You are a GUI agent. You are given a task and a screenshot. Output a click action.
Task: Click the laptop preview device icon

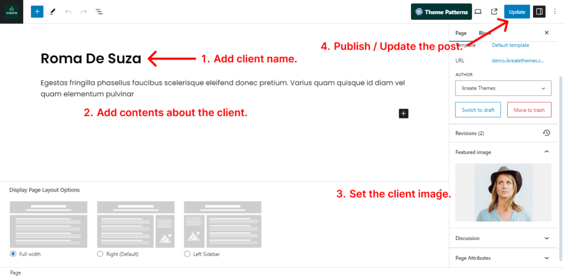tap(478, 12)
